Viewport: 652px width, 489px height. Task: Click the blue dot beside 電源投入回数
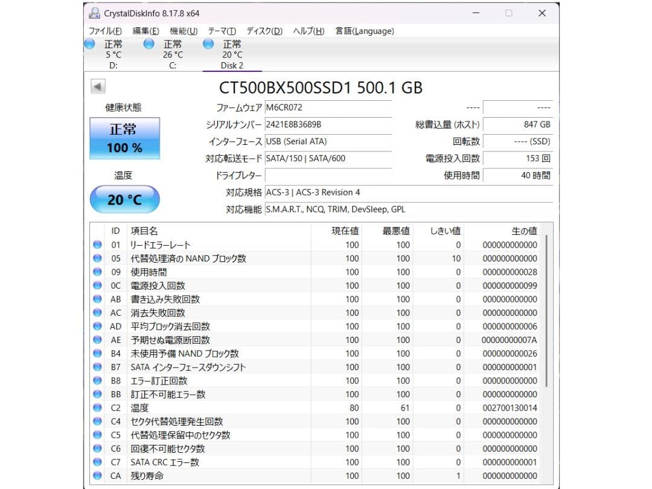coord(97,285)
